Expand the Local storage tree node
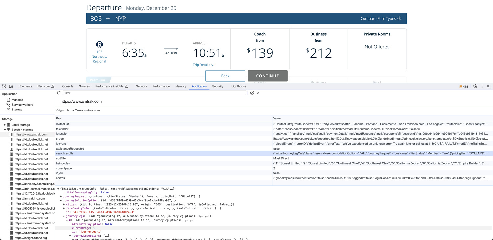The width and height of the screenshot is (493, 240). (5, 125)
